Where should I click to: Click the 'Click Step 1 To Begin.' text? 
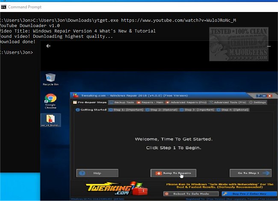174,148
